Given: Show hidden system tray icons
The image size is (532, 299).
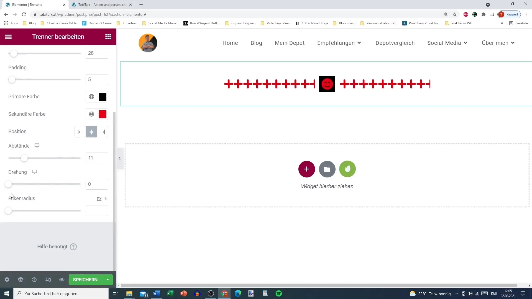Looking at the screenshot, I should 457,293.
